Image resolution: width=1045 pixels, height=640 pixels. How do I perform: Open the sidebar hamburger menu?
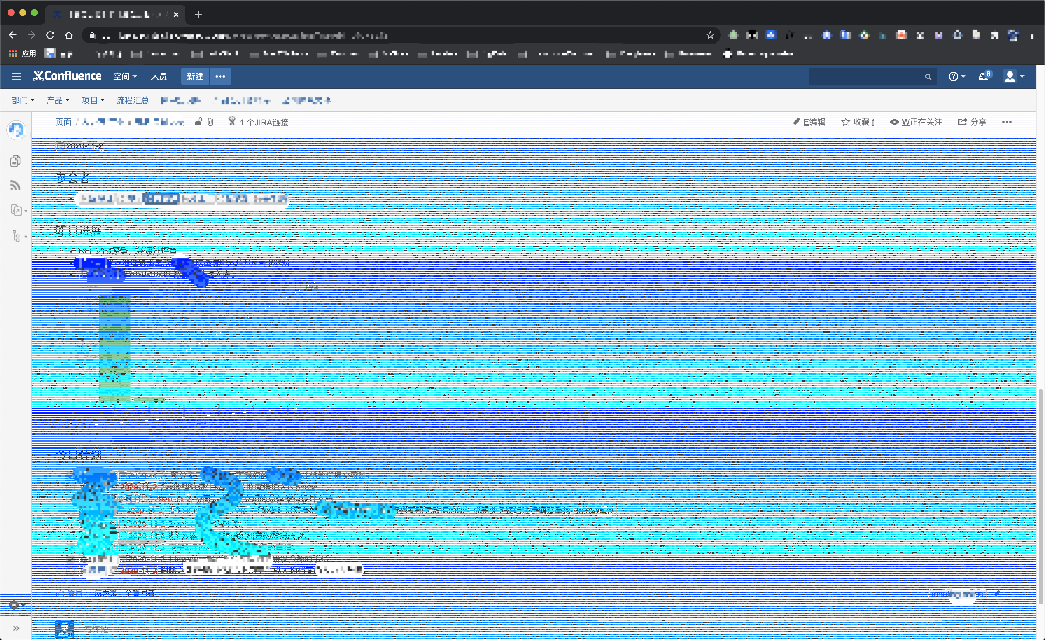tap(16, 76)
